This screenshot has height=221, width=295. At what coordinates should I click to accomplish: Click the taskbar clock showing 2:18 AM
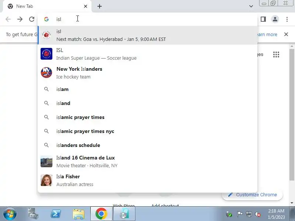tap(276, 214)
